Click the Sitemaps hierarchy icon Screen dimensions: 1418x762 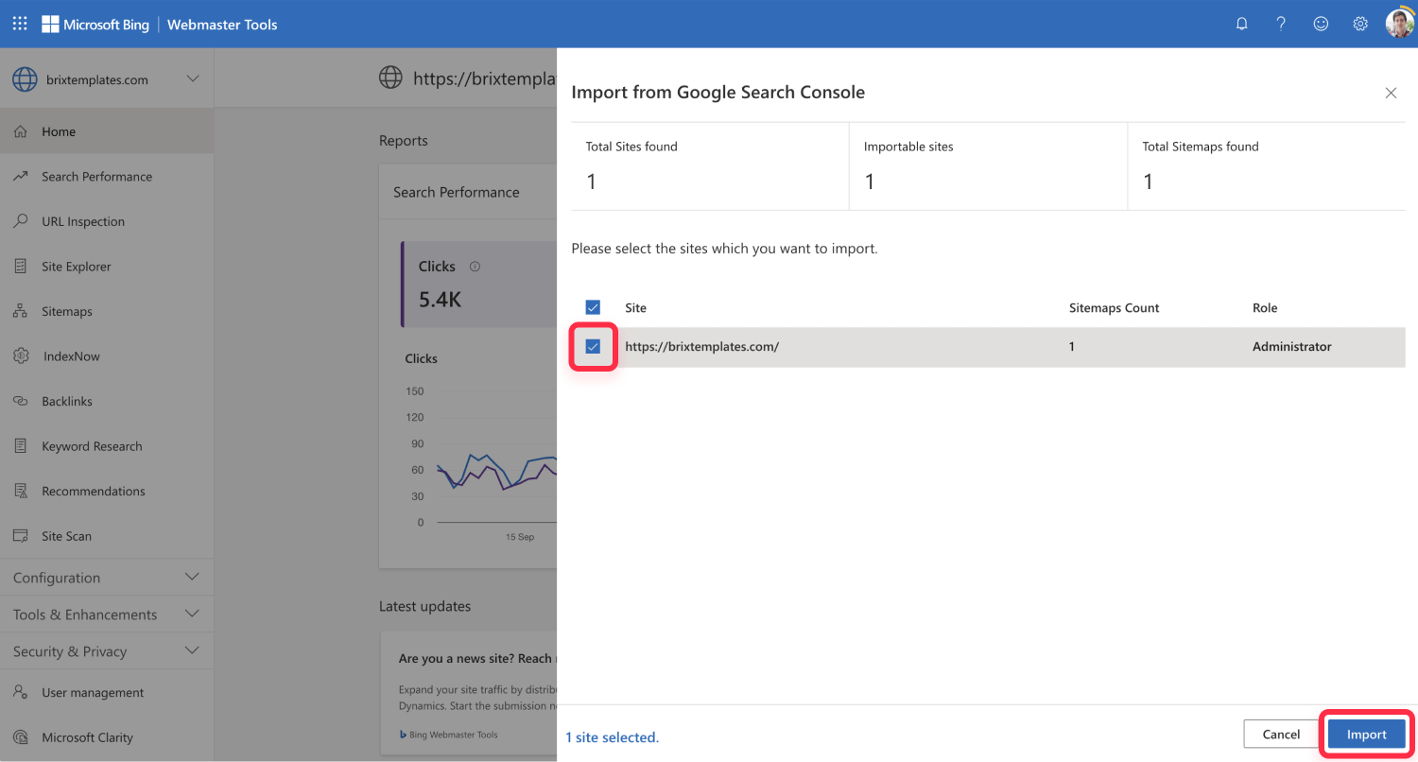[x=21, y=311]
